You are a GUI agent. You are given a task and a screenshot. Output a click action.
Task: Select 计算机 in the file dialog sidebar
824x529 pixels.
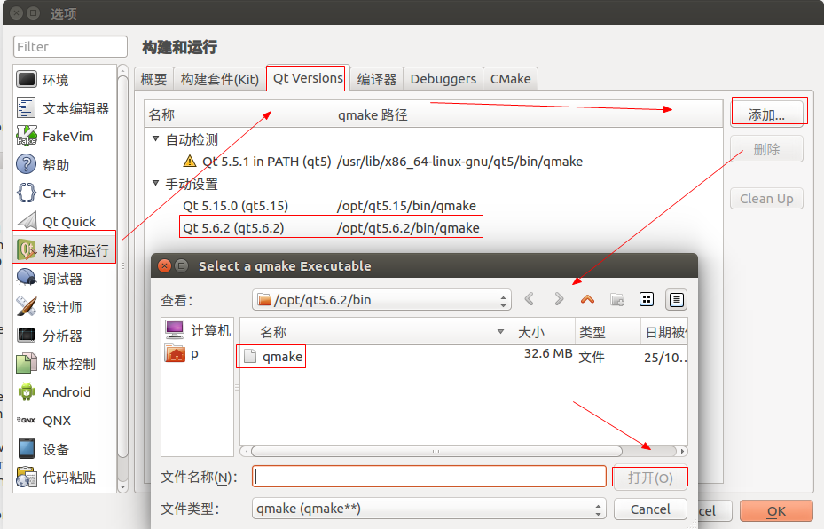(198, 330)
